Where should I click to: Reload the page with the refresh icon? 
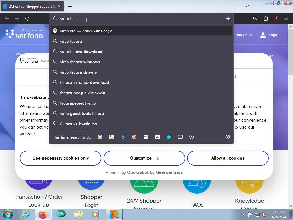pos(27,19)
